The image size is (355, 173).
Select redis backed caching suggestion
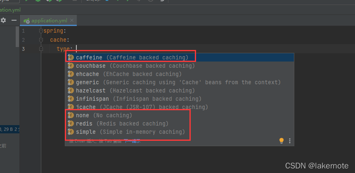180,123
